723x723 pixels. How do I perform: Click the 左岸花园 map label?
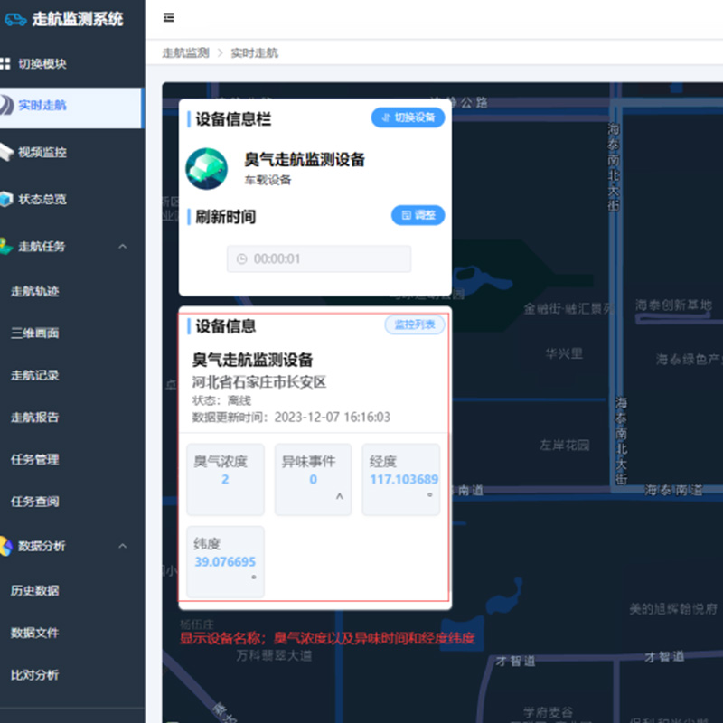[x=564, y=445]
